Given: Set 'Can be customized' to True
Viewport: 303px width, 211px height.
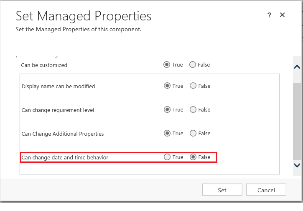Looking at the screenshot, I should pos(167,65).
